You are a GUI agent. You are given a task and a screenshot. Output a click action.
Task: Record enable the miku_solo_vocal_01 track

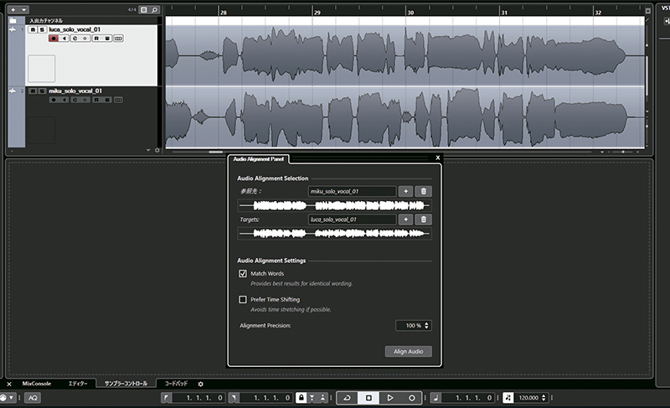point(54,100)
